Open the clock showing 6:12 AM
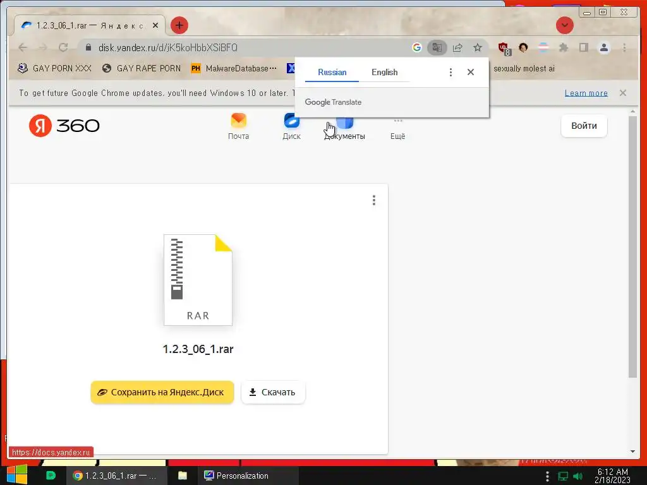647x485 pixels. [613, 476]
